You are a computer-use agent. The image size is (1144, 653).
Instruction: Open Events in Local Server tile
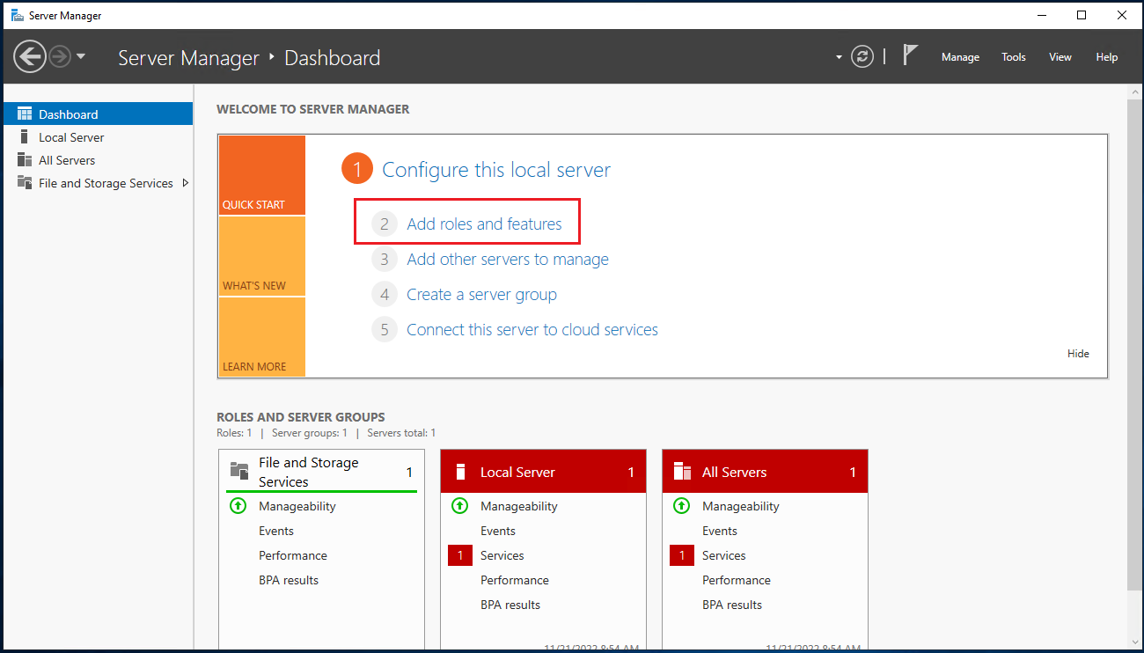[x=498, y=531]
